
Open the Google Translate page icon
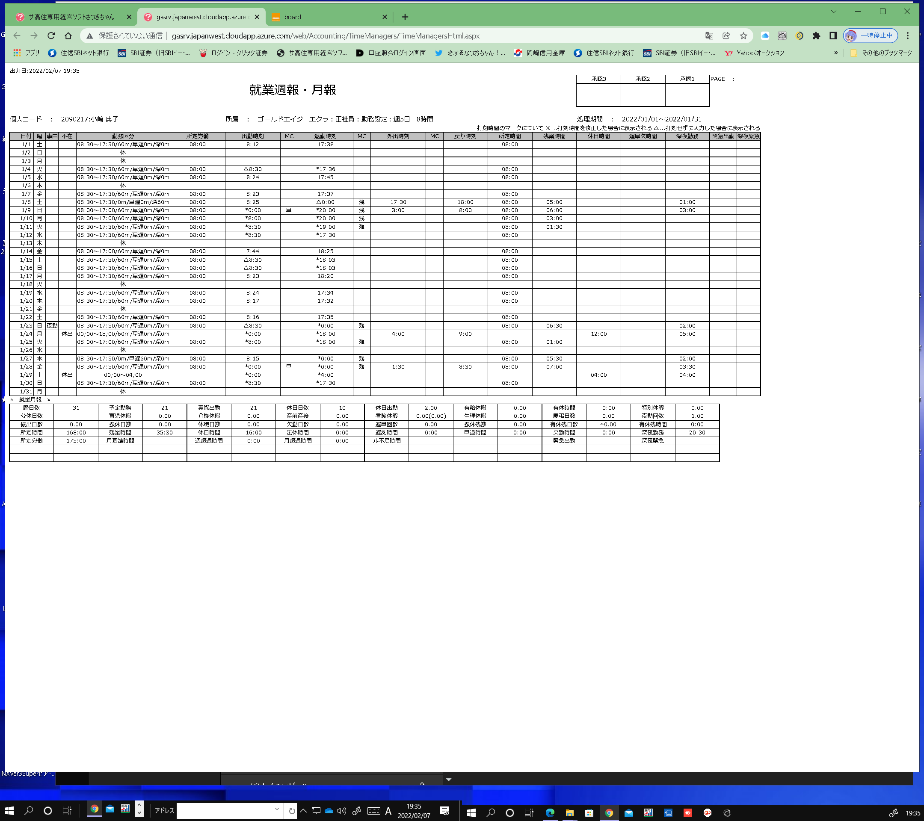pos(709,35)
